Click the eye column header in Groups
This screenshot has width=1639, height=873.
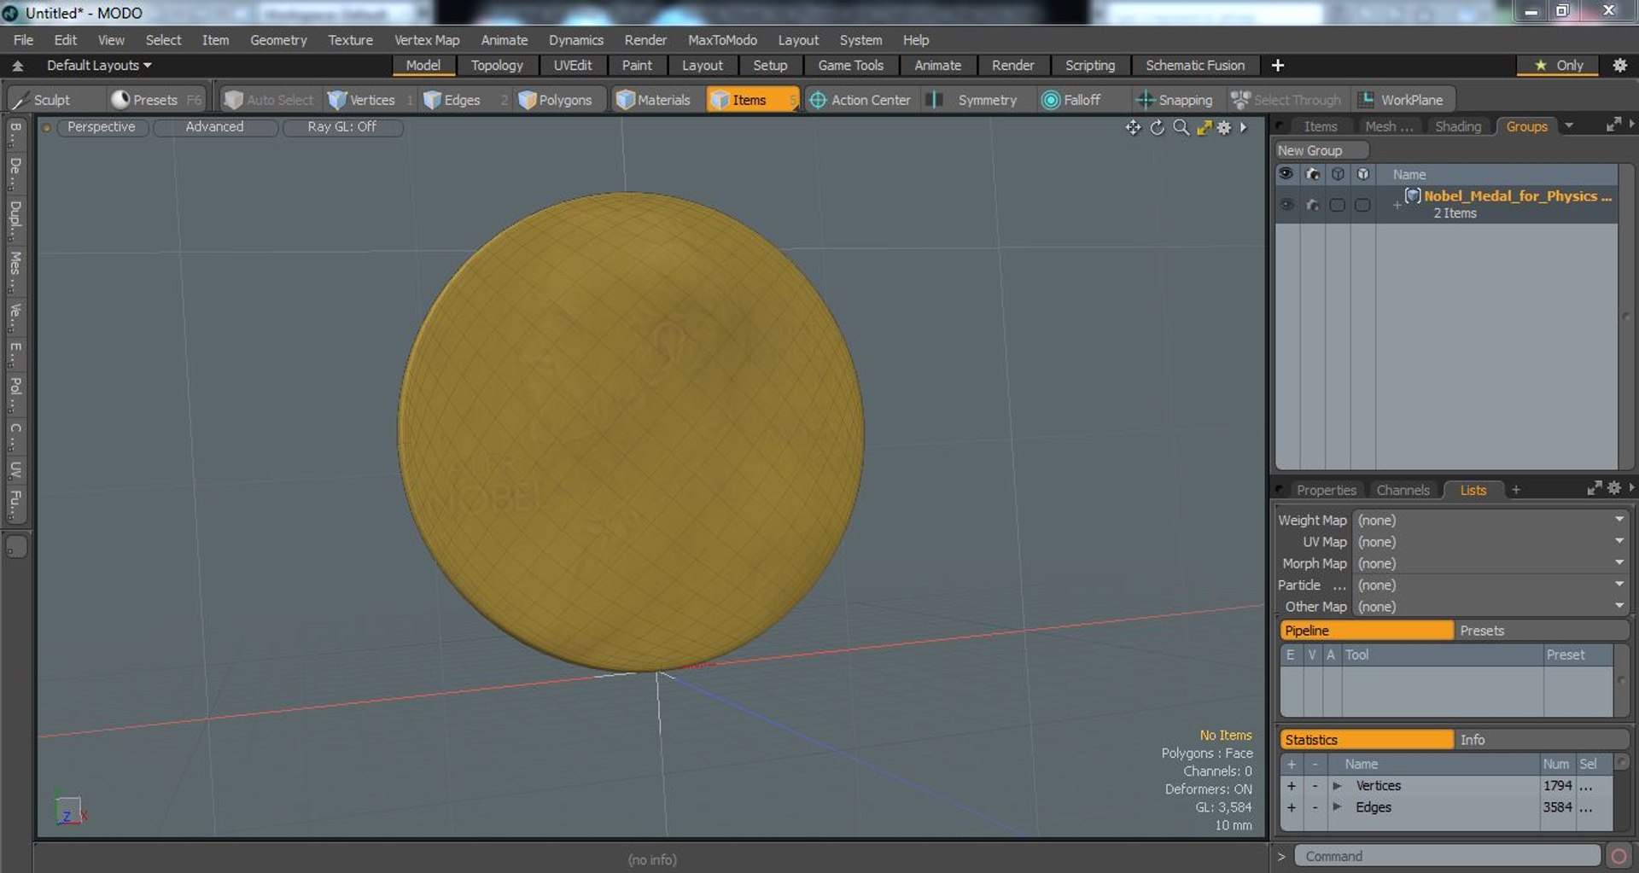click(1286, 174)
